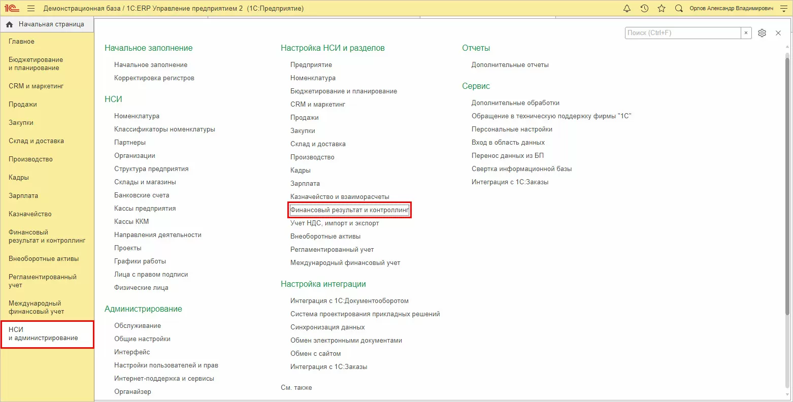The image size is (793, 402).
Task: Select Казначейство in the sidebar
Action: 30,214
